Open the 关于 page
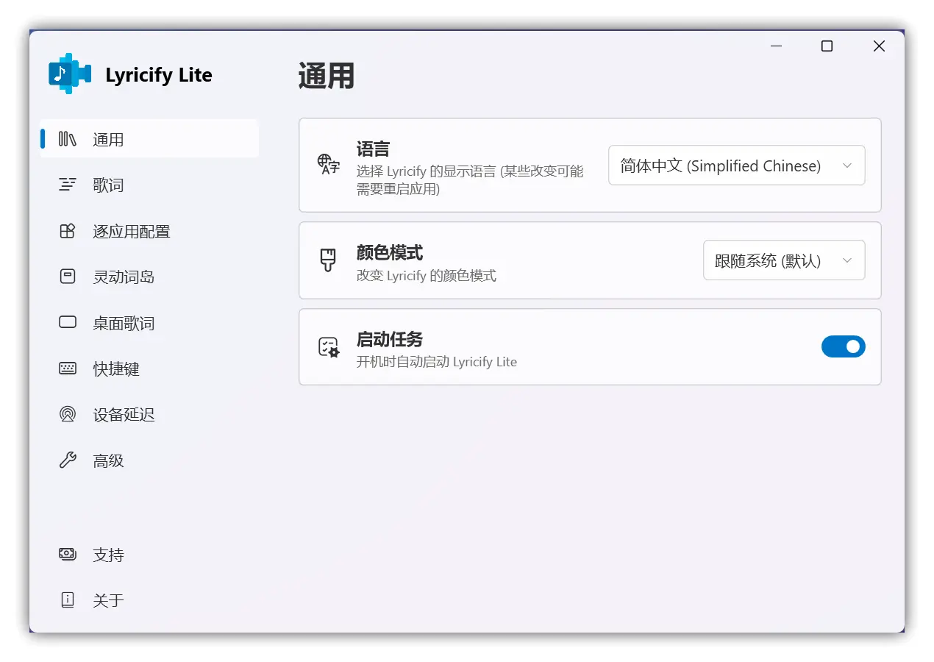The width and height of the screenshot is (934, 662). (149, 600)
